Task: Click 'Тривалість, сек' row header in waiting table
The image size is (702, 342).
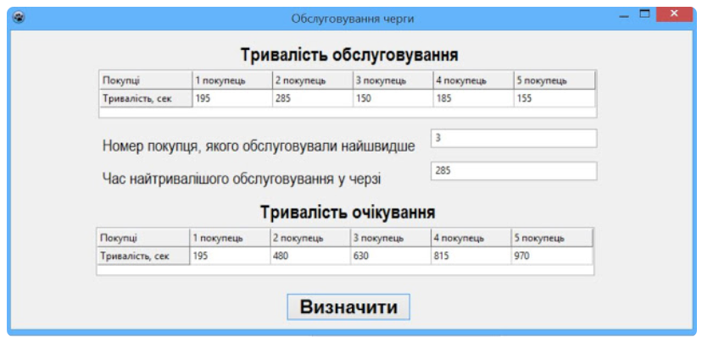Action: (x=143, y=256)
